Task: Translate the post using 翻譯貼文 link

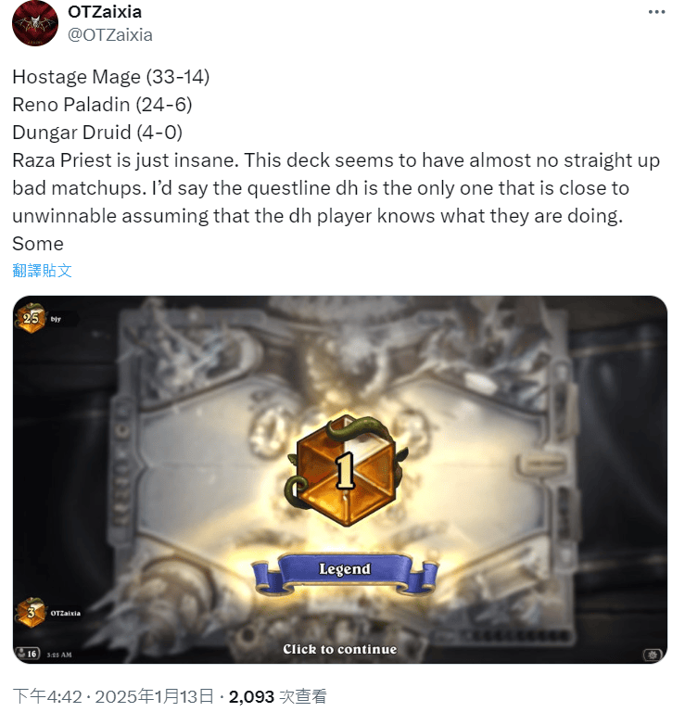Action: coord(43,271)
